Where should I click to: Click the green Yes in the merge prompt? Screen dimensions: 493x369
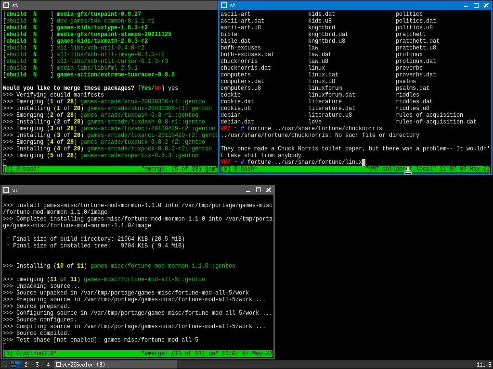point(146,88)
